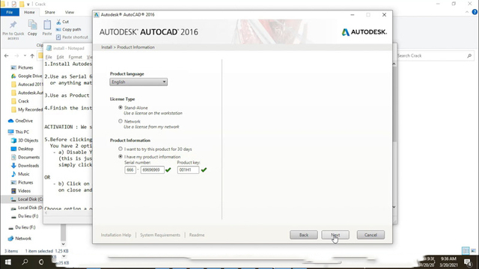Screen dimensions: 479x269
Task: Open File tab in Explorer
Action: [x=10, y=12]
